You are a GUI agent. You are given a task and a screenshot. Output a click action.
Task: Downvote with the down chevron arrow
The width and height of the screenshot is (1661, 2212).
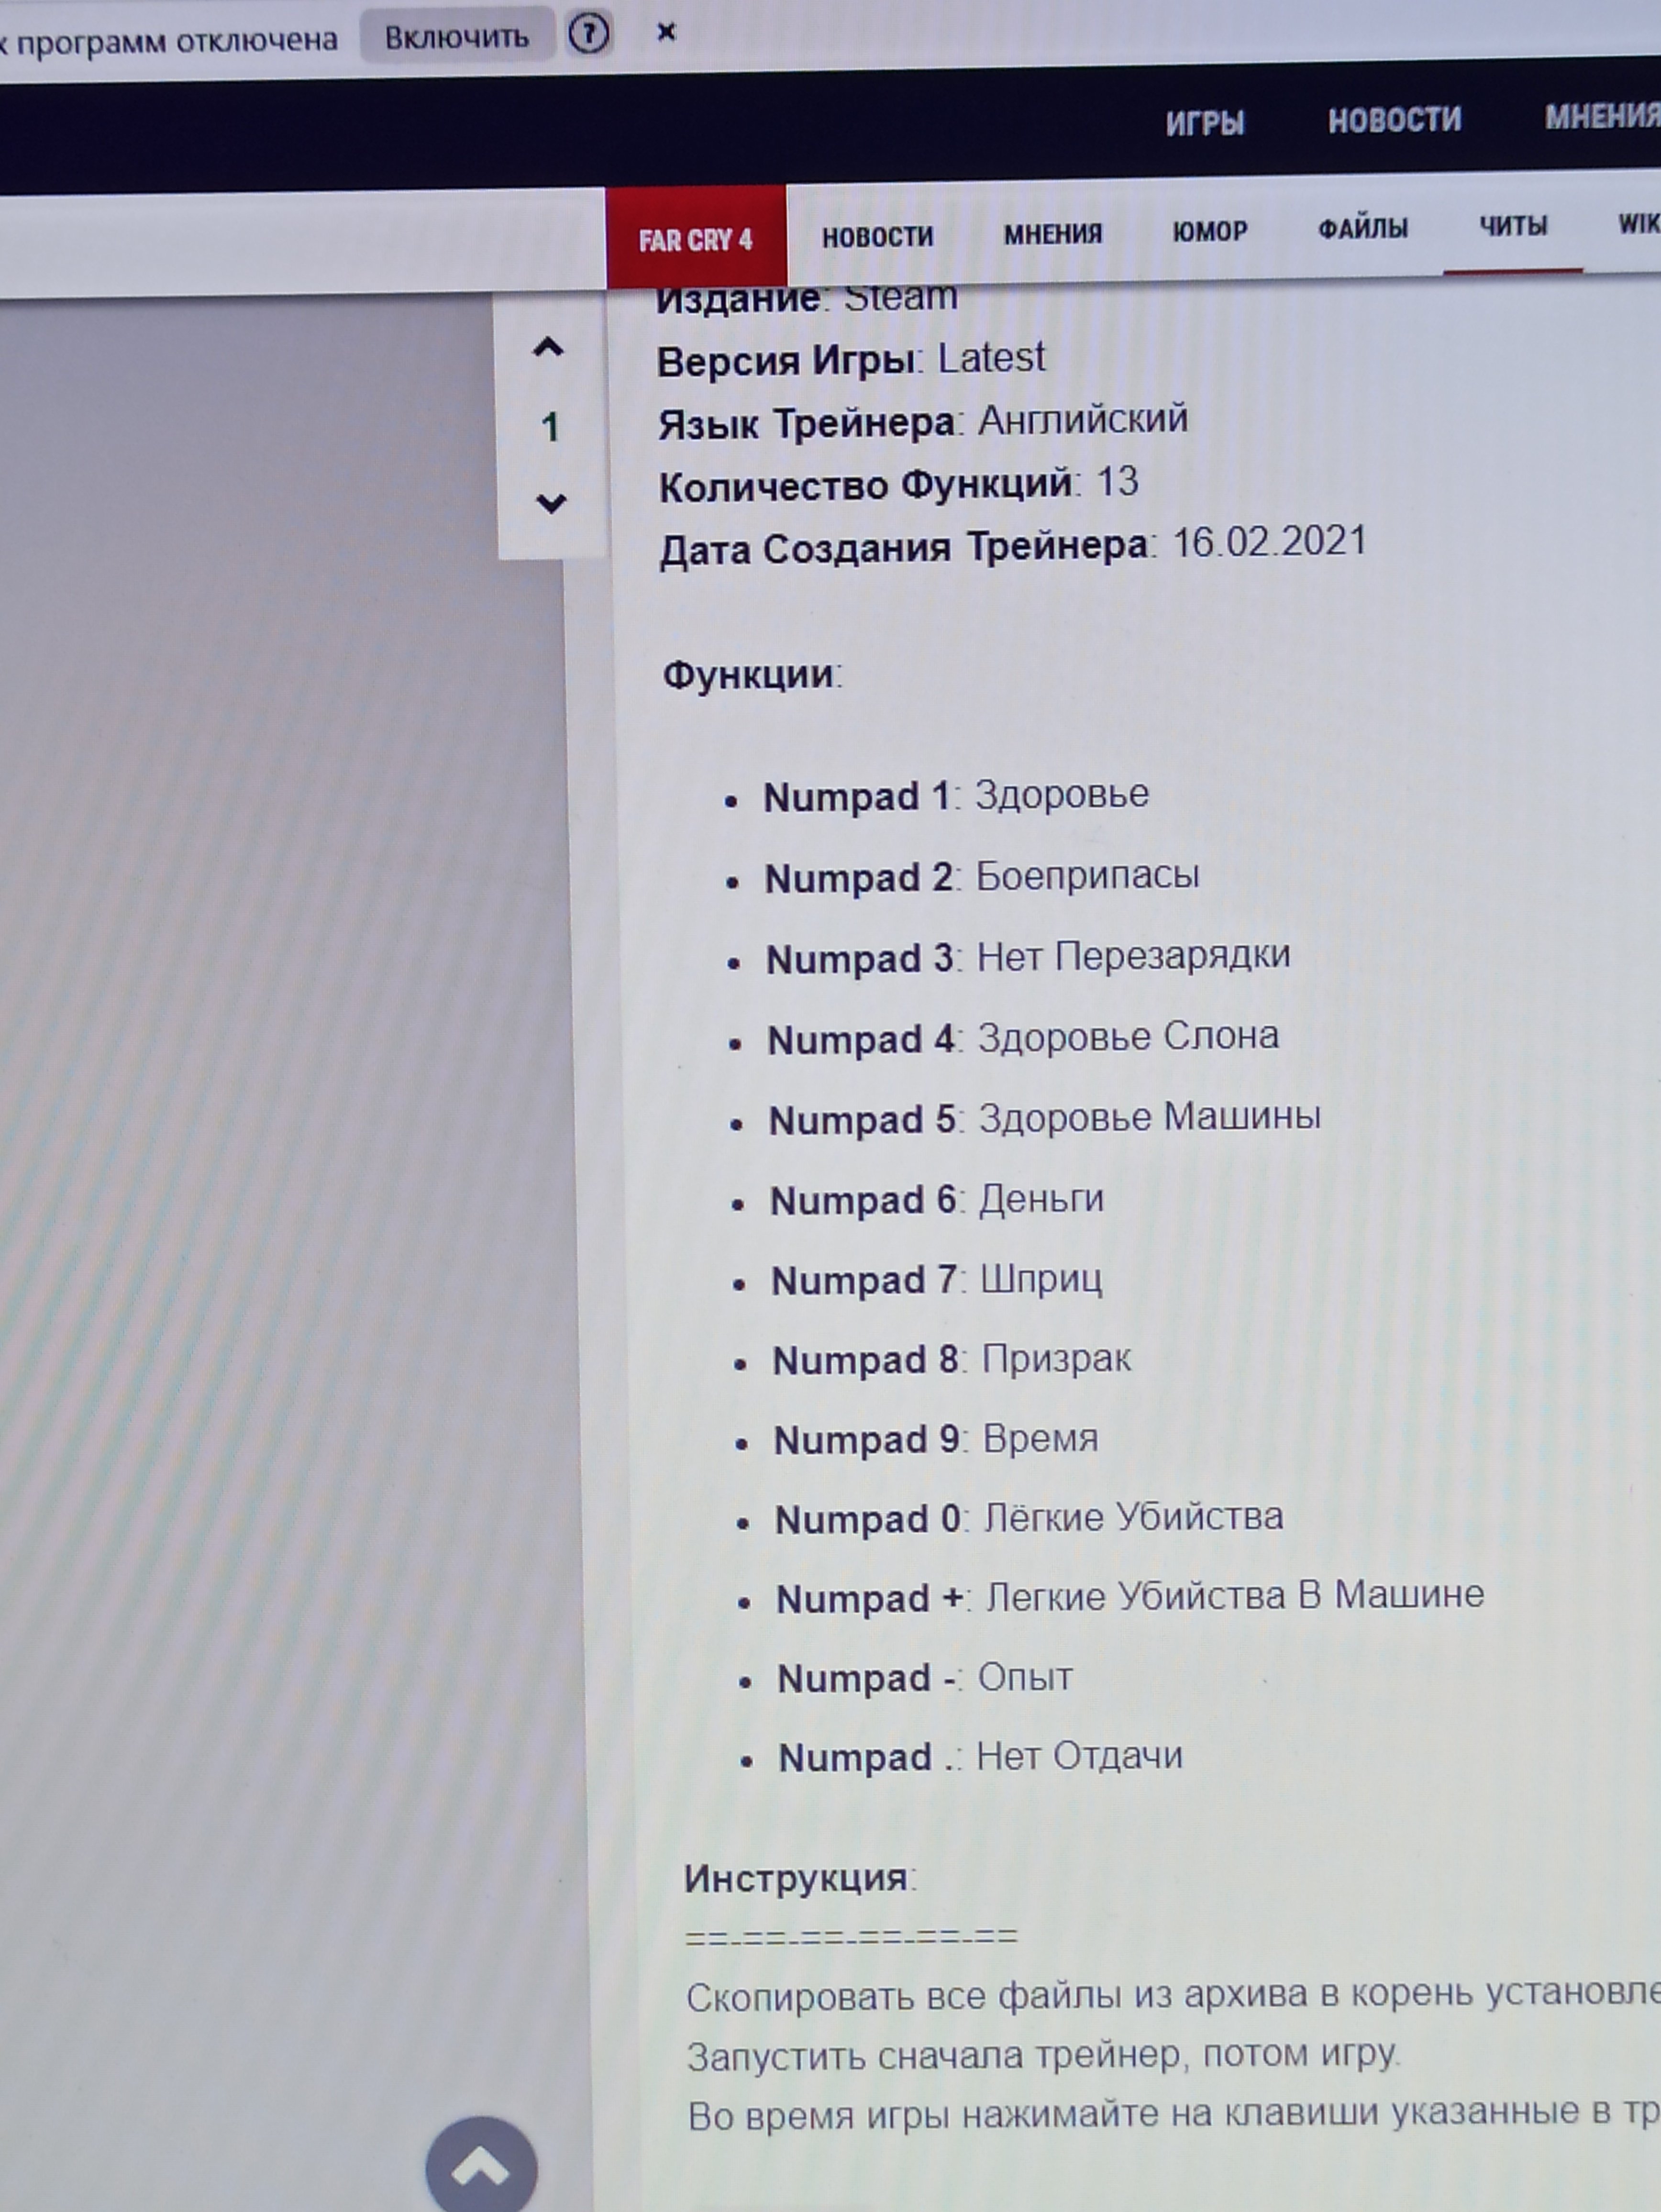pos(551,502)
